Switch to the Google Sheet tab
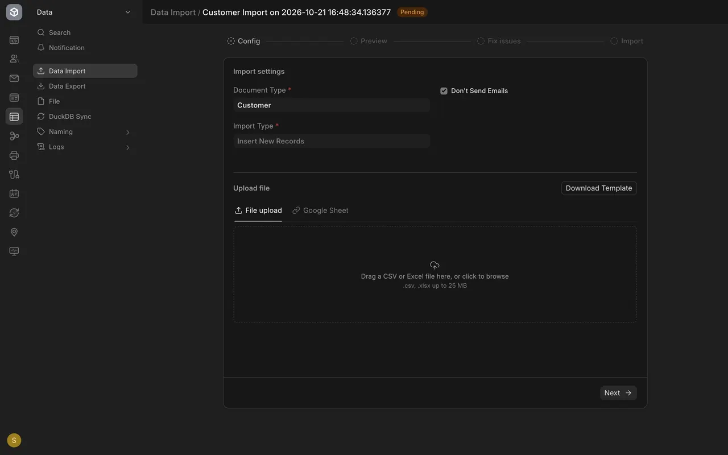The height and width of the screenshot is (455, 728). click(x=320, y=210)
